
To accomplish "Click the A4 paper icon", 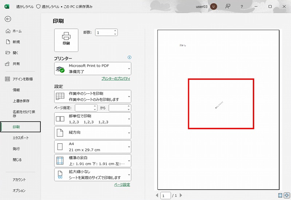I will pyautogui.click(x=60, y=147).
